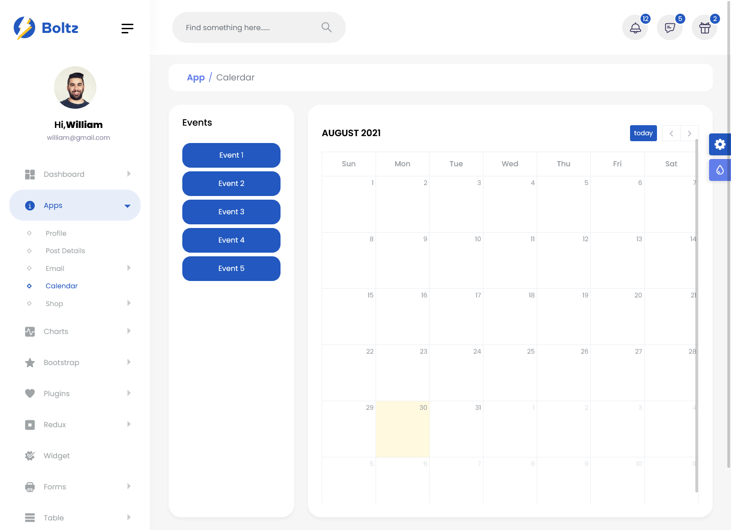This screenshot has height=530, width=731.
Task: Expand the Forms menu arrow
Action: point(129,486)
